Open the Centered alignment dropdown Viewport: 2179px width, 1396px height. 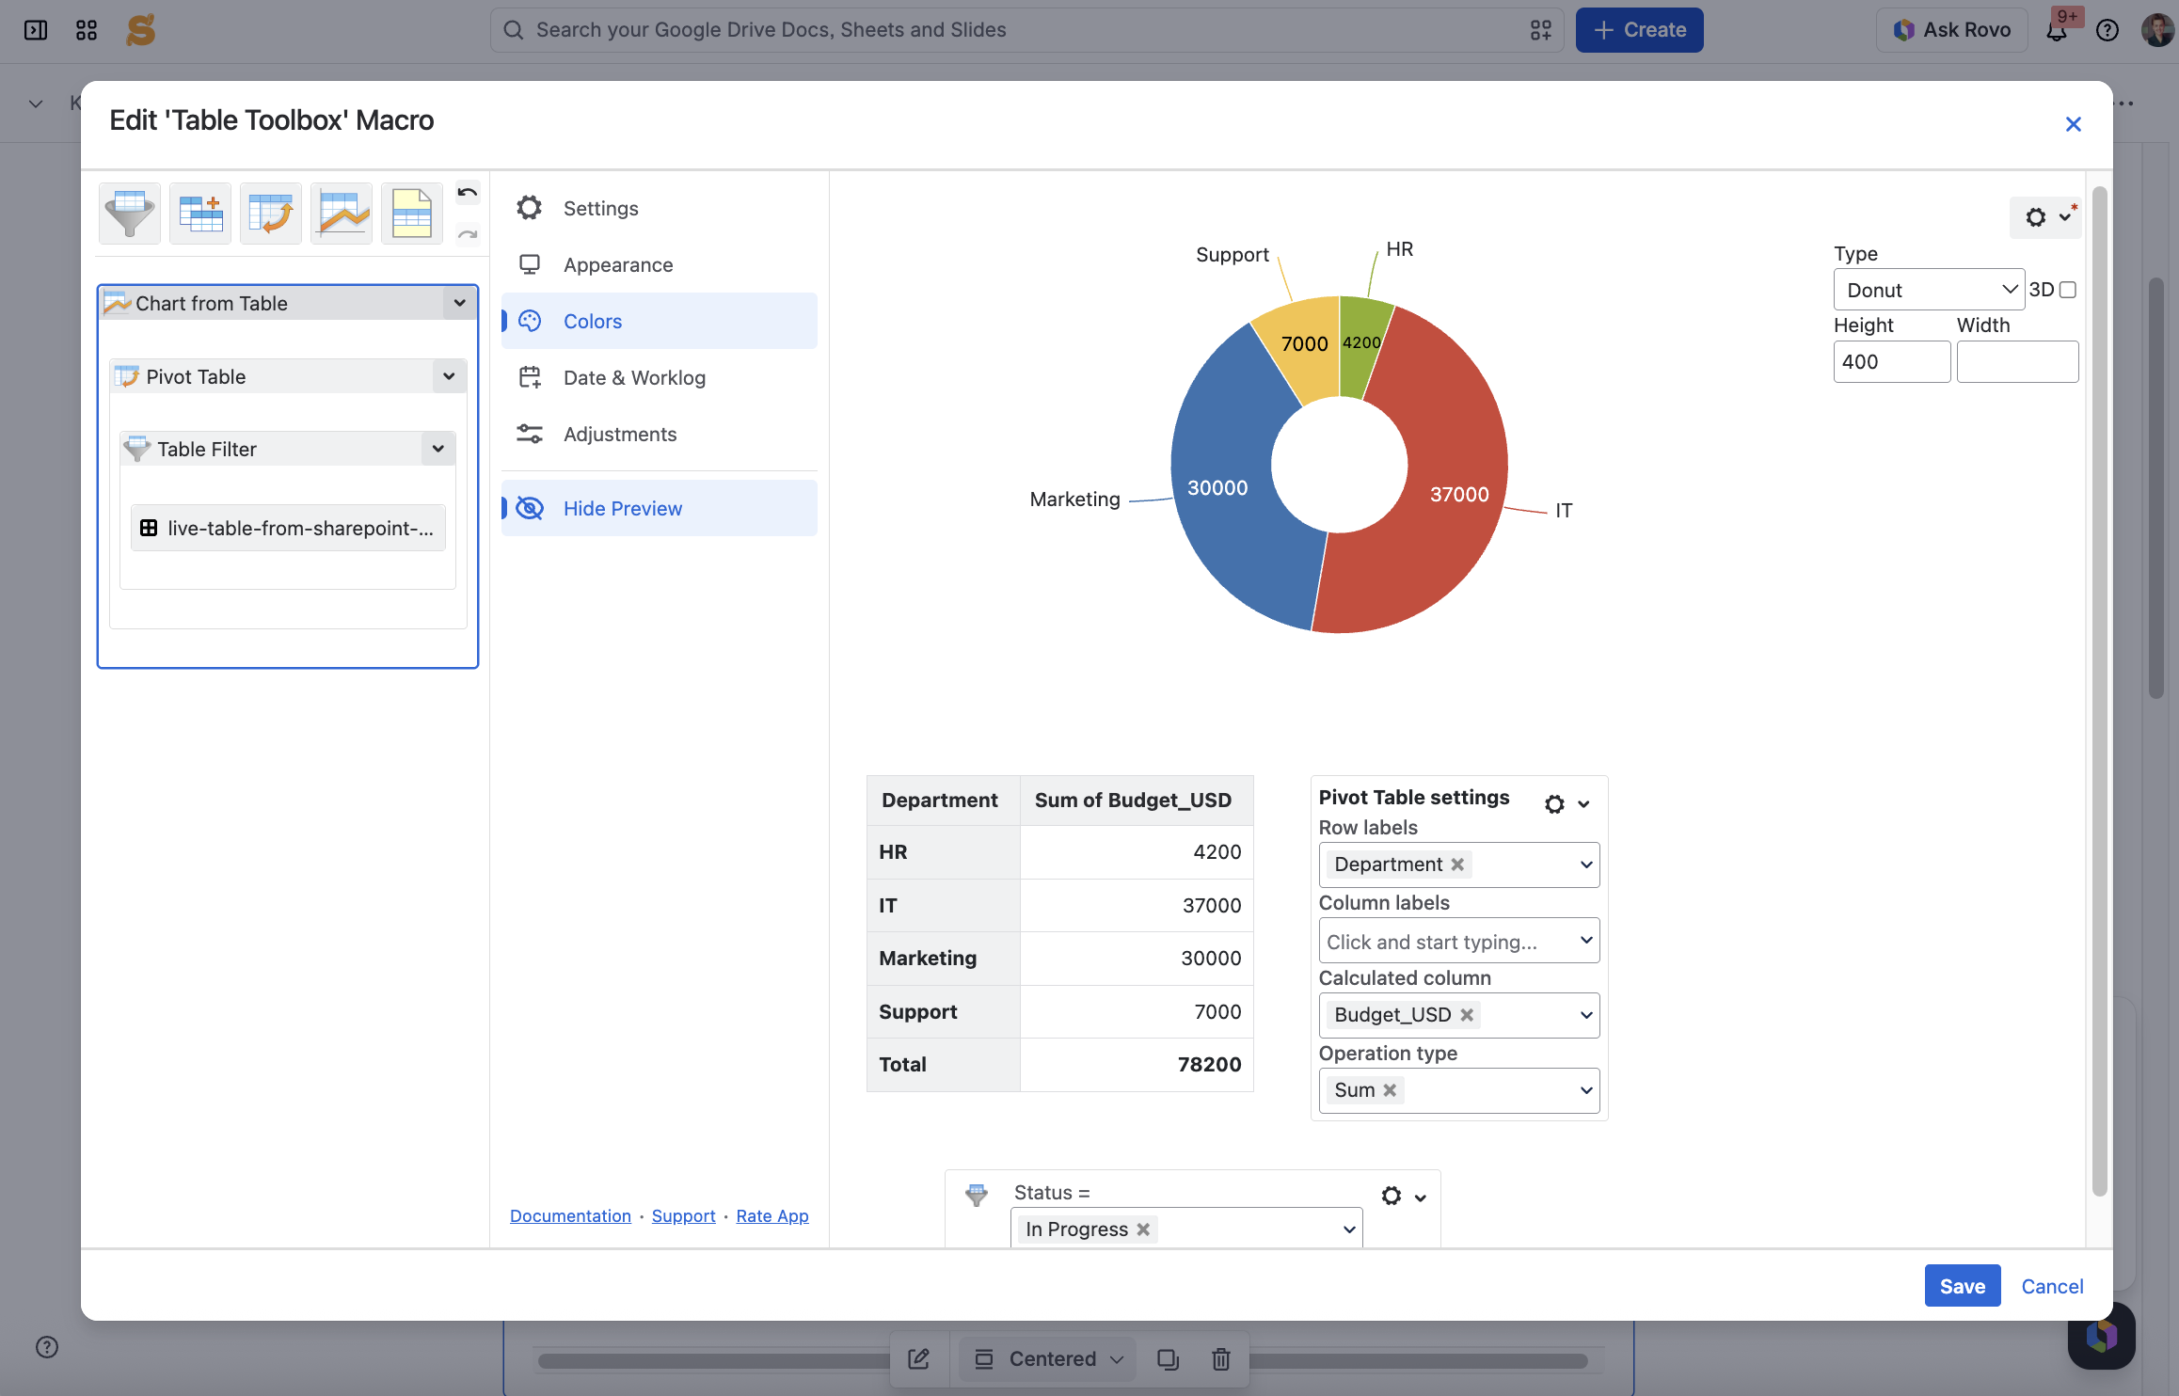point(1048,1358)
